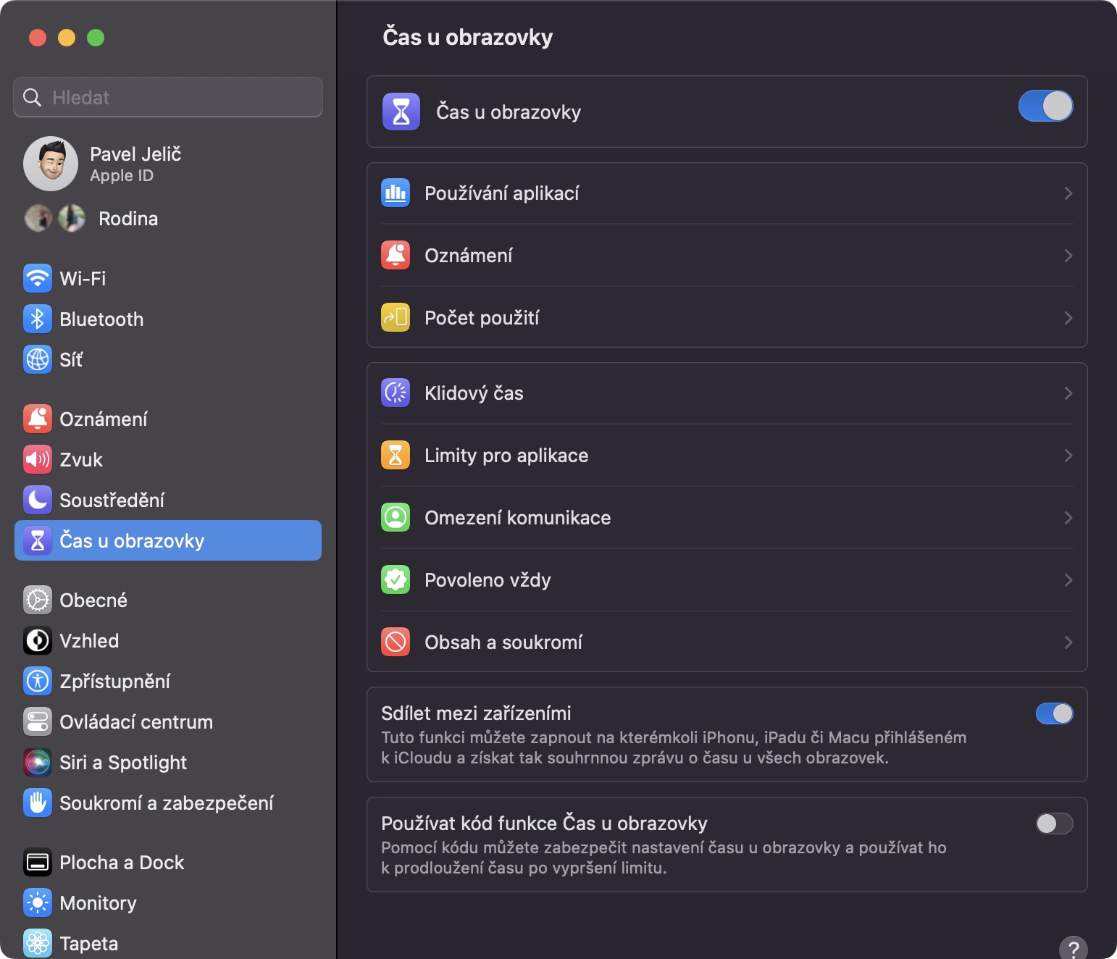Click the Obsah a soukromí restriction icon

point(396,642)
